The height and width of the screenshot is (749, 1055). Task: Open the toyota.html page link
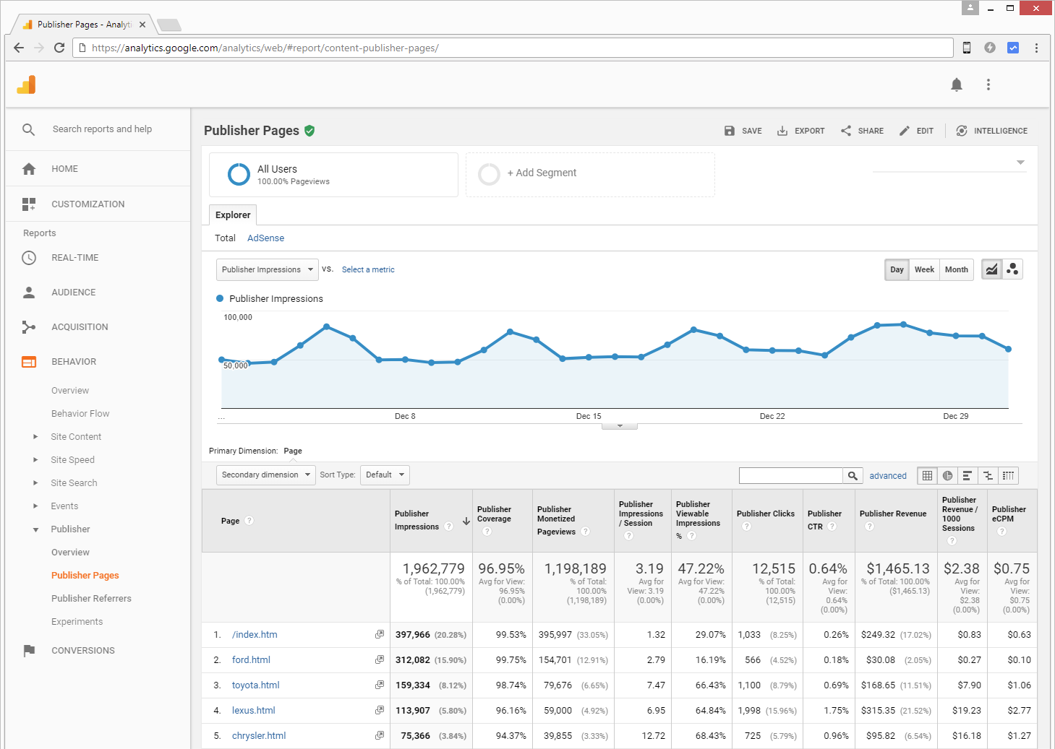pos(255,685)
